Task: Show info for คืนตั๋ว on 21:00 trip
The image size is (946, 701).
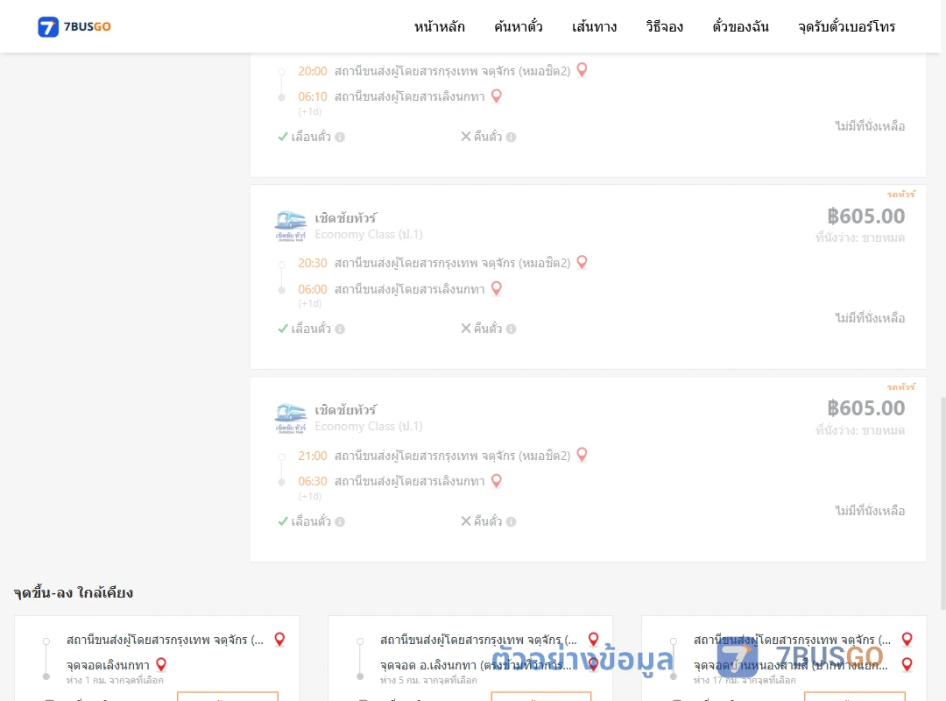Action: 511,521
